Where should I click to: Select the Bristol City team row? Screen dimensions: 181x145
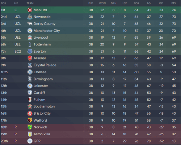coord(90,113)
